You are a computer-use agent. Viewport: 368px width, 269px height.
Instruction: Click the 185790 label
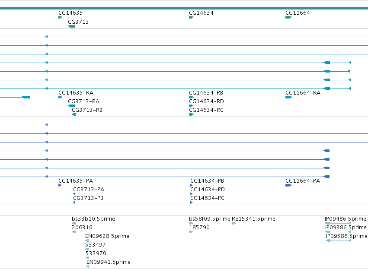(x=199, y=227)
